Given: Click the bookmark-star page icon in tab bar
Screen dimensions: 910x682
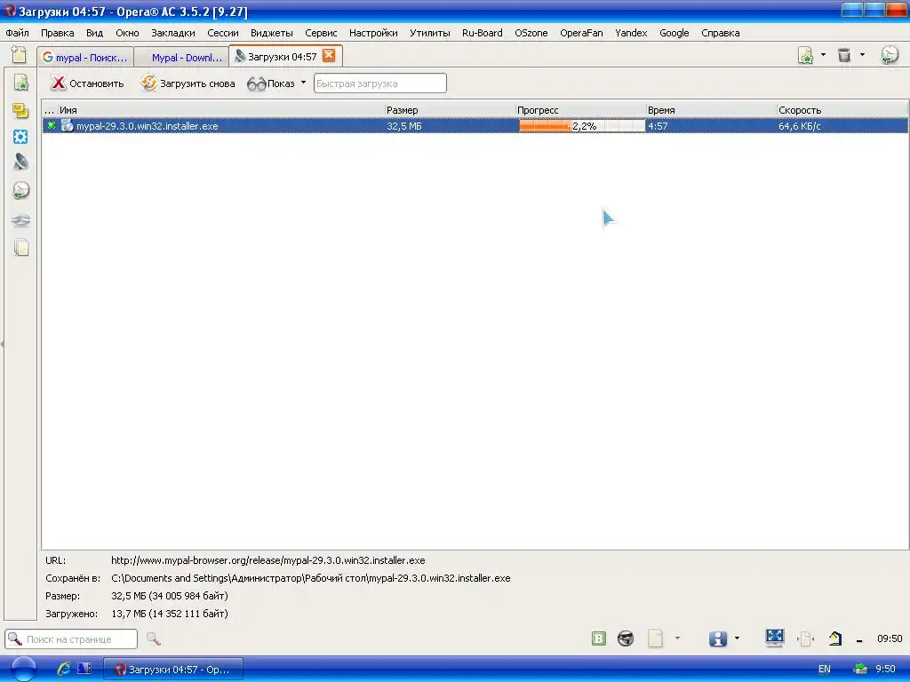Looking at the screenshot, I should (805, 56).
